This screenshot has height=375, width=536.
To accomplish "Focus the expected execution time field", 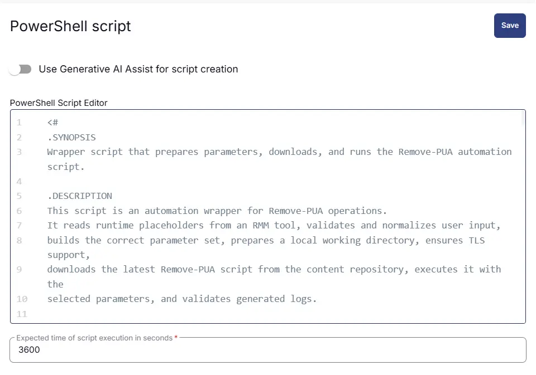I will [268, 350].
